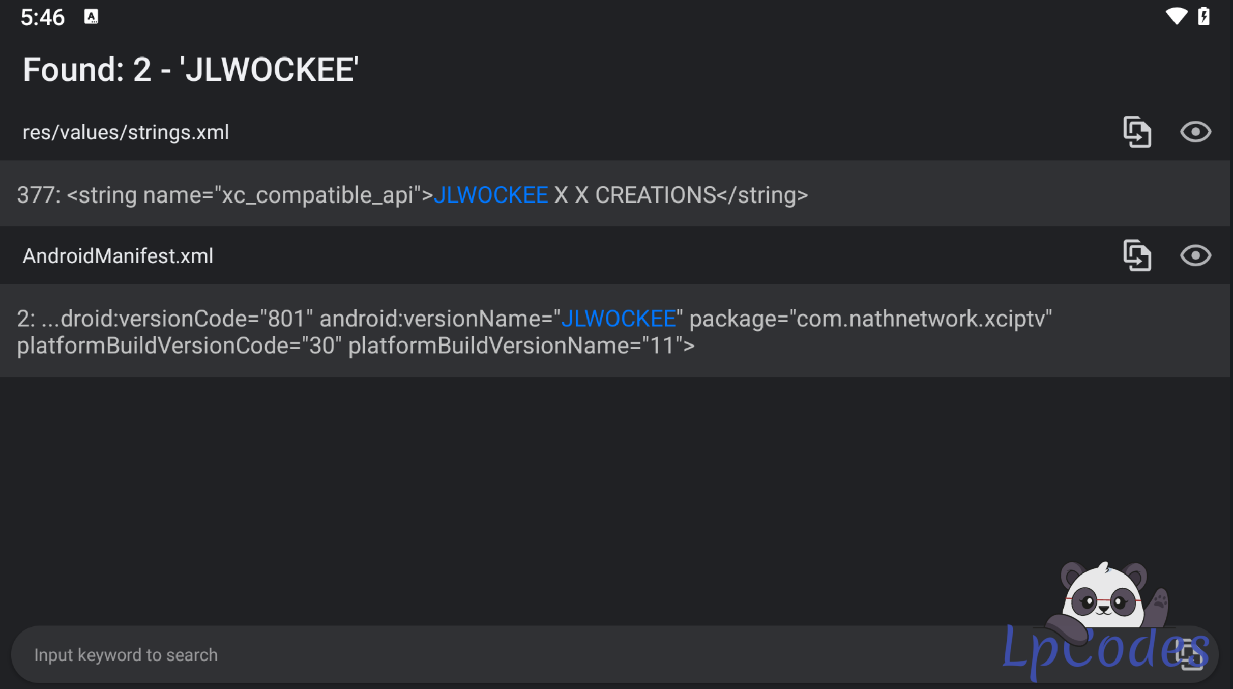1233x689 pixels.
Task: Tap the Wi-Fi status icon
Action: pyautogui.click(x=1176, y=16)
